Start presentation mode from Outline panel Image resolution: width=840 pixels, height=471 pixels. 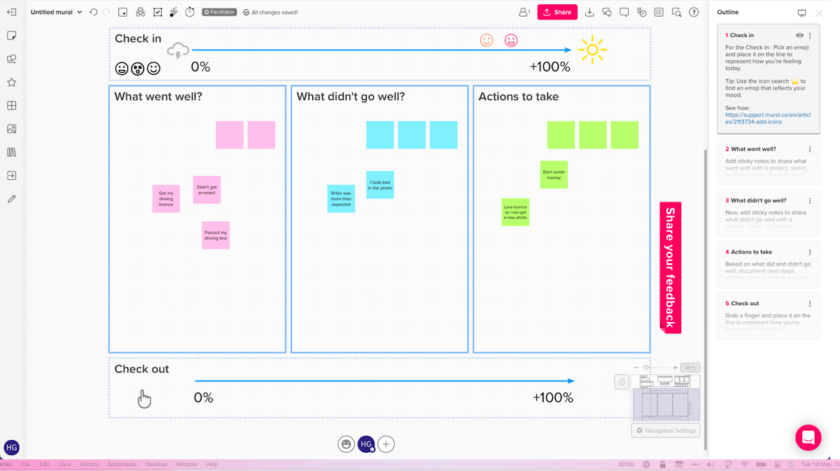coord(802,13)
